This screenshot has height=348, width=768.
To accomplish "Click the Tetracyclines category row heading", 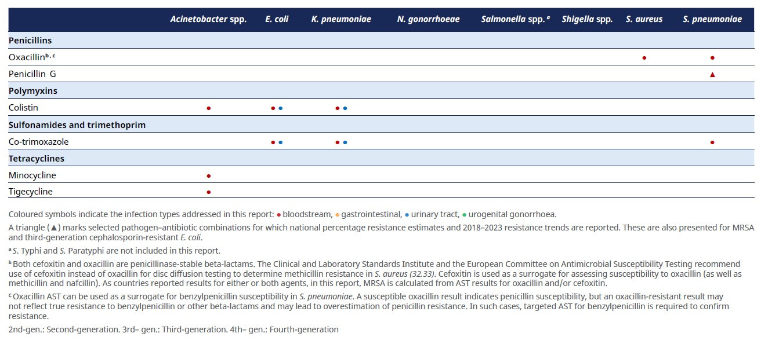I will point(37,159).
